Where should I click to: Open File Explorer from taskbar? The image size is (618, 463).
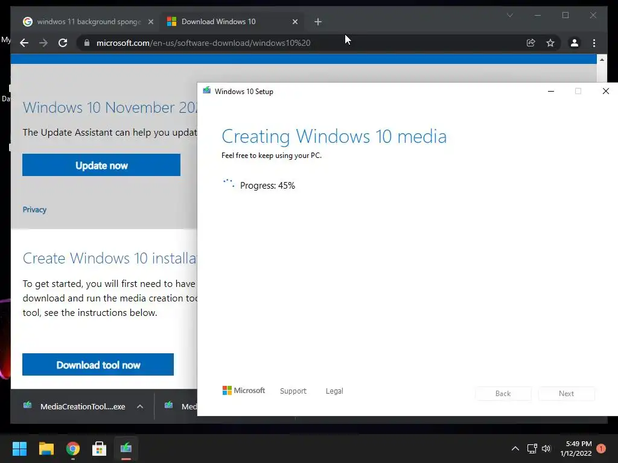(46, 449)
